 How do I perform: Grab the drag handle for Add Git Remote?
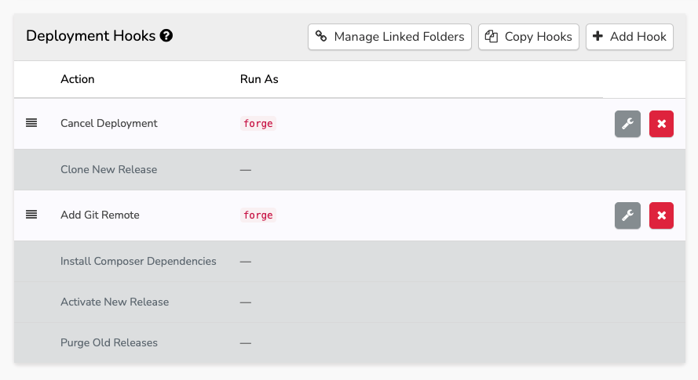click(x=31, y=215)
